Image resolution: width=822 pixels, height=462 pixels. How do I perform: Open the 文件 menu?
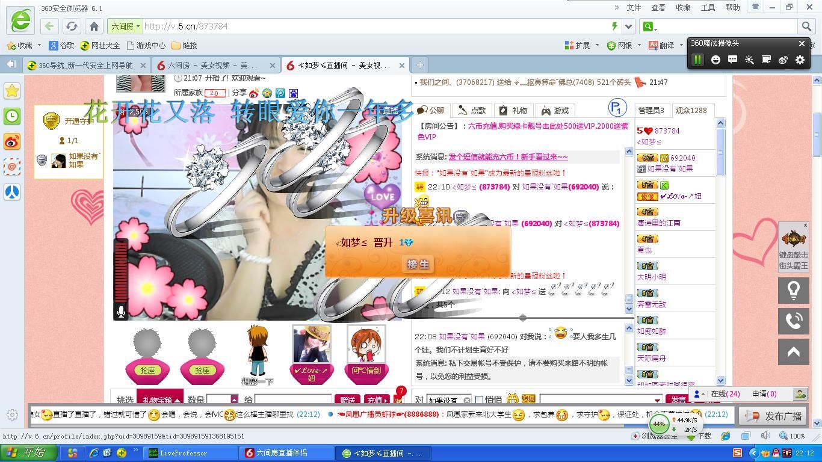[634, 7]
